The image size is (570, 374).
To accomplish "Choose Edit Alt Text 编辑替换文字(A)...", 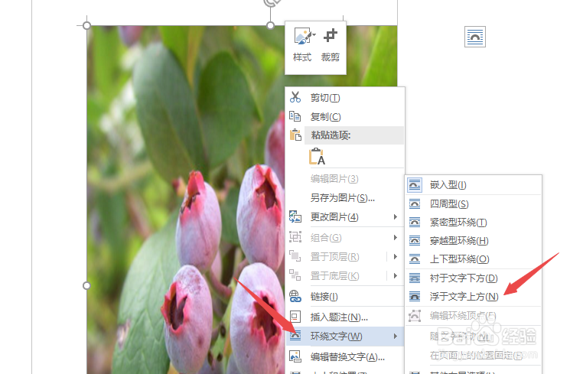I will click(x=345, y=356).
